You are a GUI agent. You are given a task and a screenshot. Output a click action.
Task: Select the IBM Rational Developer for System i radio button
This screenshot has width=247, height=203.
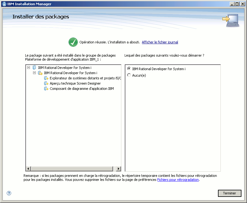[129, 69]
